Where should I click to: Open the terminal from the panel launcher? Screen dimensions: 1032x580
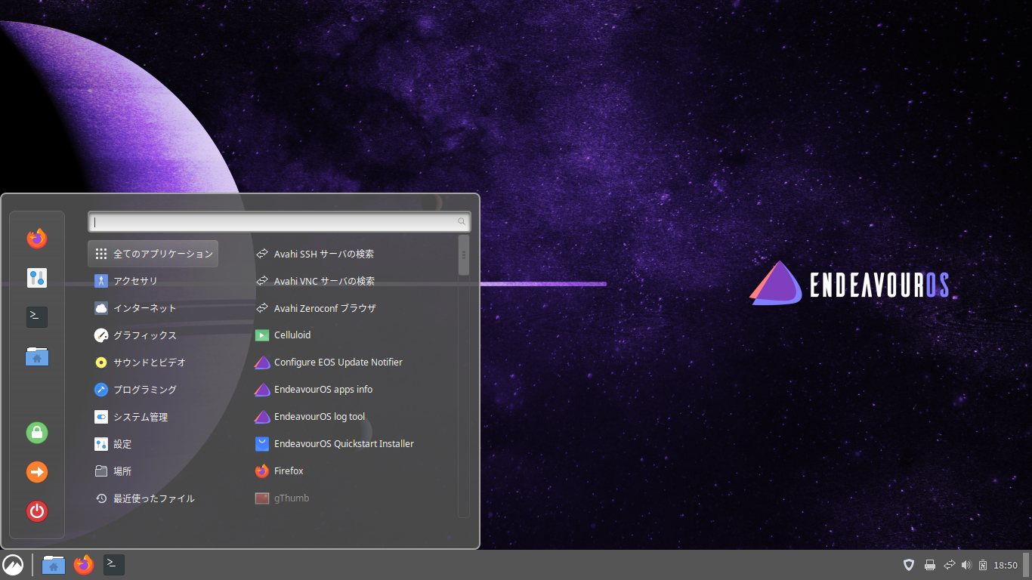pyautogui.click(x=114, y=565)
